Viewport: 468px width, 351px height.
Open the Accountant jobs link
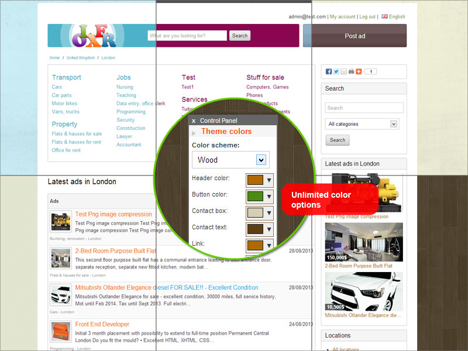[129, 144]
